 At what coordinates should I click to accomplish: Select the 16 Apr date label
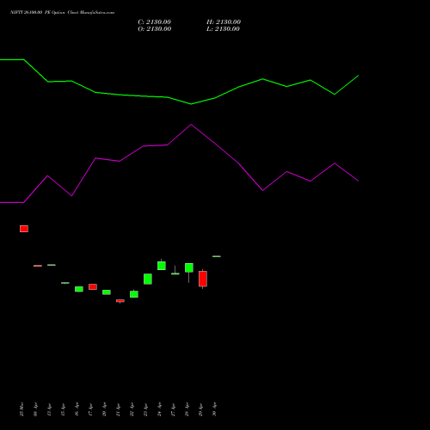coord(77,409)
